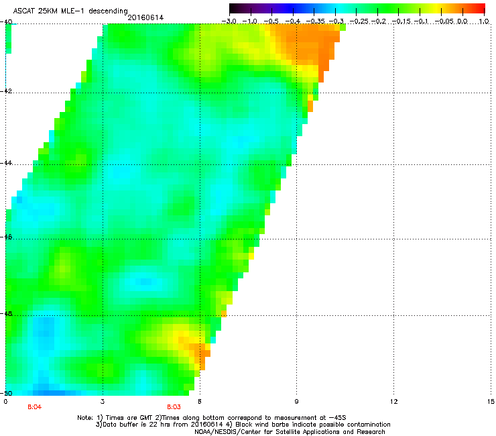Viewport: 496px width, 436px height.
Task: Click the longitude label '15'
Action: tap(491, 402)
